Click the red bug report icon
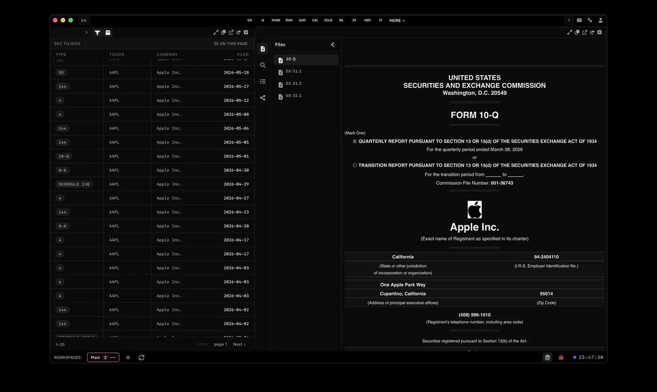 point(561,357)
